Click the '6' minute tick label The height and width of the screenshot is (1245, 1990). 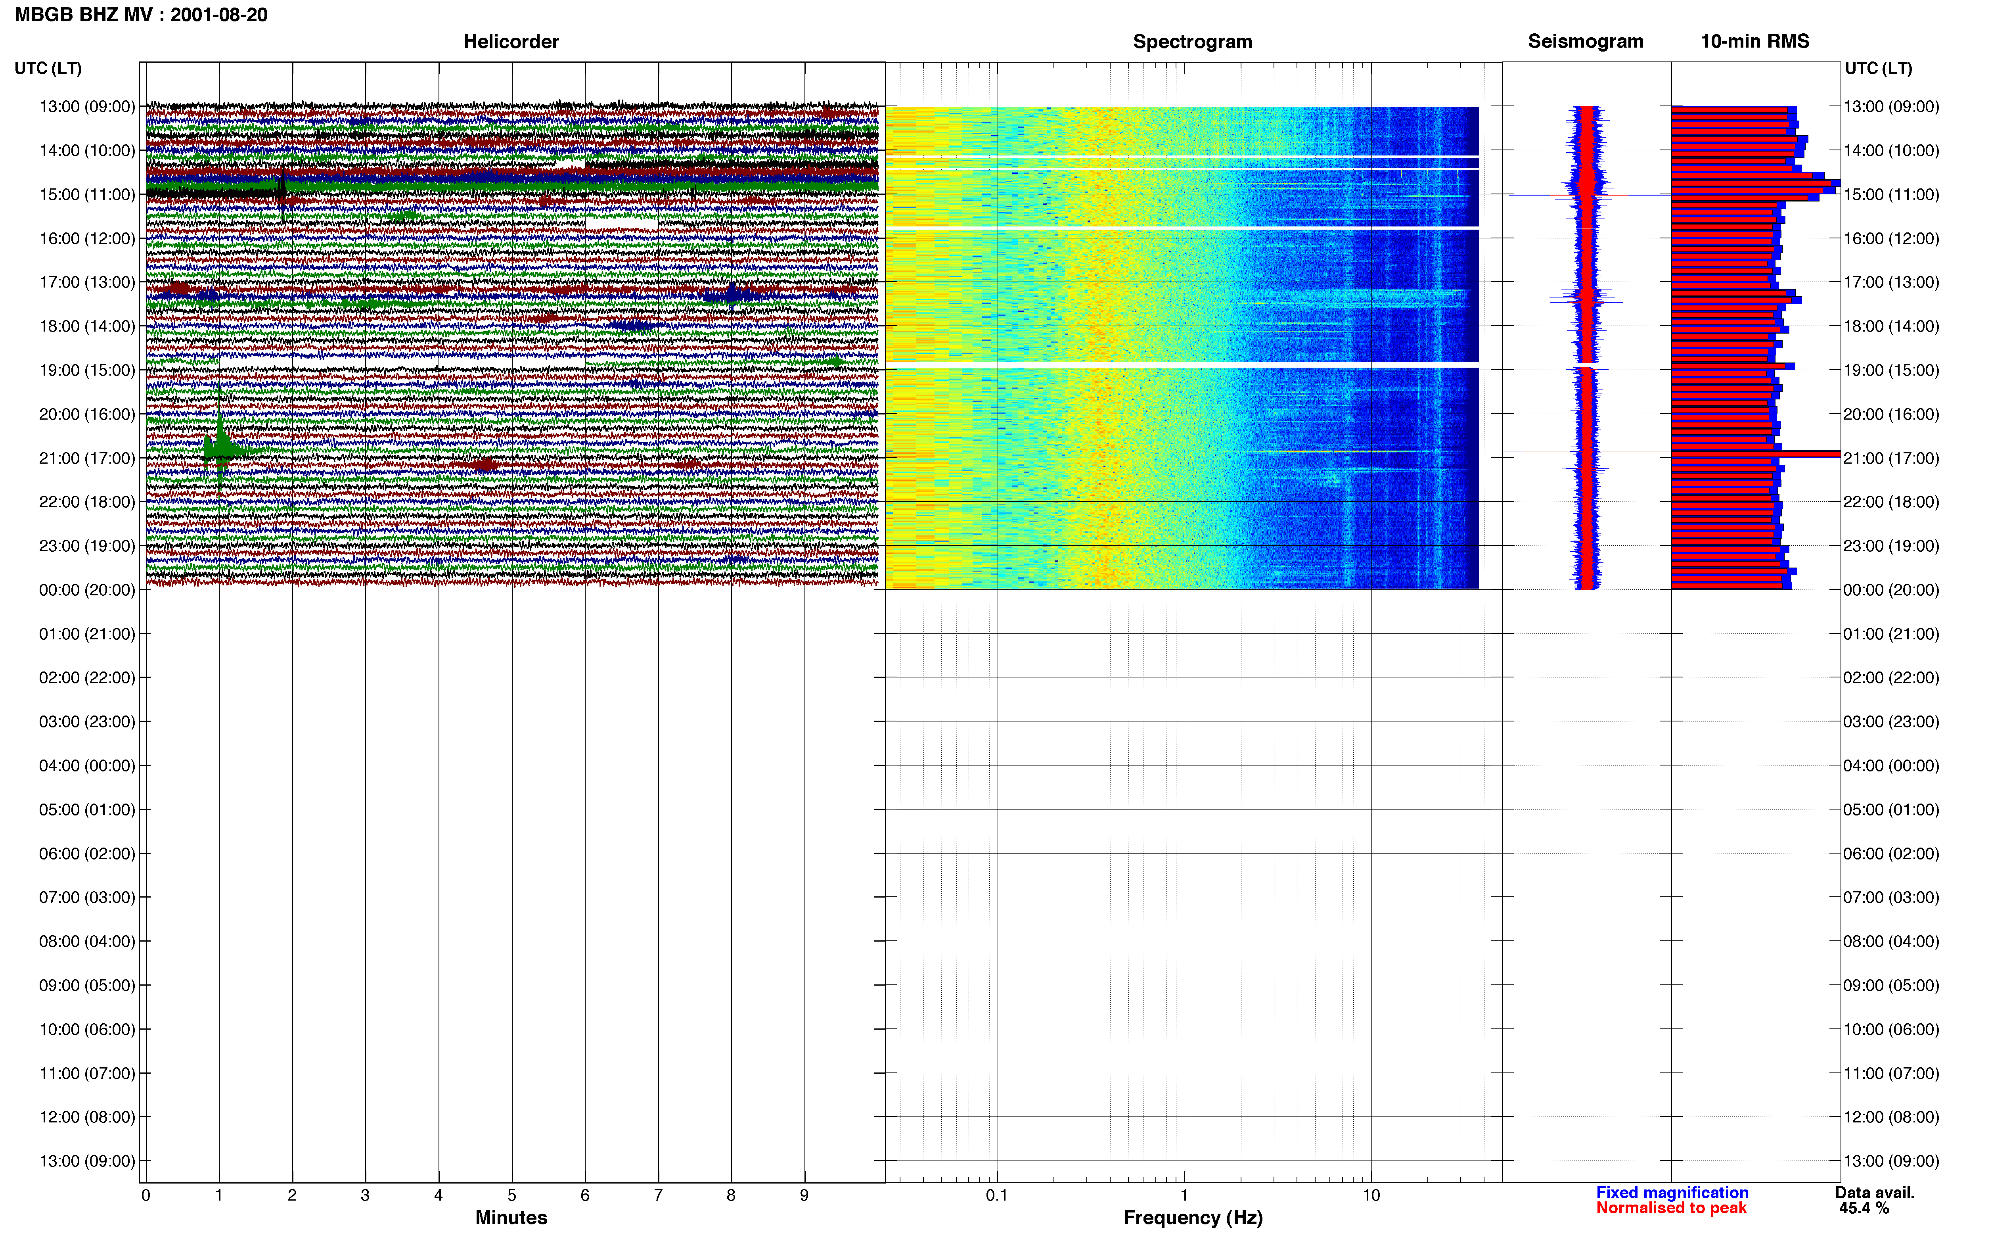pos(585,1195)
